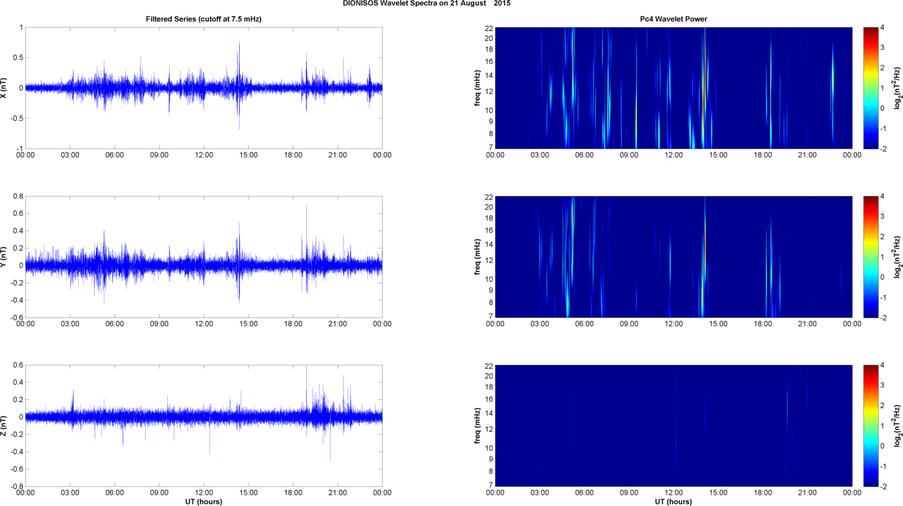Click the X (nT) axis label
Viewport: 903px width, 506px height.
tap(4, 88)
